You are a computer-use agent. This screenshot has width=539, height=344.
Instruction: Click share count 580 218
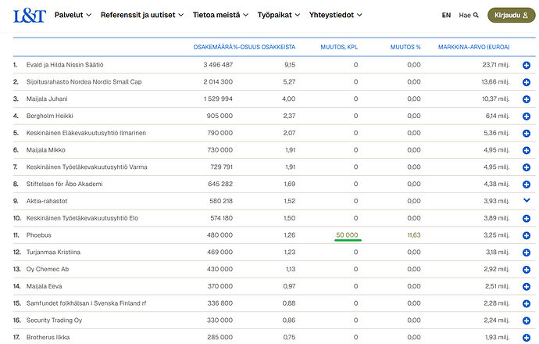(221, 201)
